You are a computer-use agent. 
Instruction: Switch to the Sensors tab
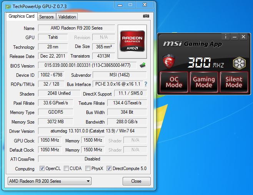click(46, 17)
